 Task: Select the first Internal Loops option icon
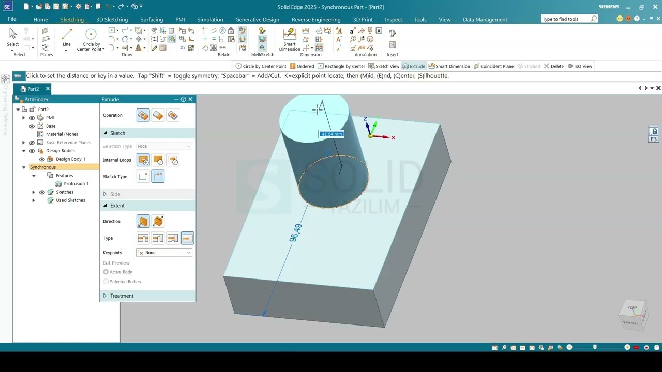coord(143,160)
